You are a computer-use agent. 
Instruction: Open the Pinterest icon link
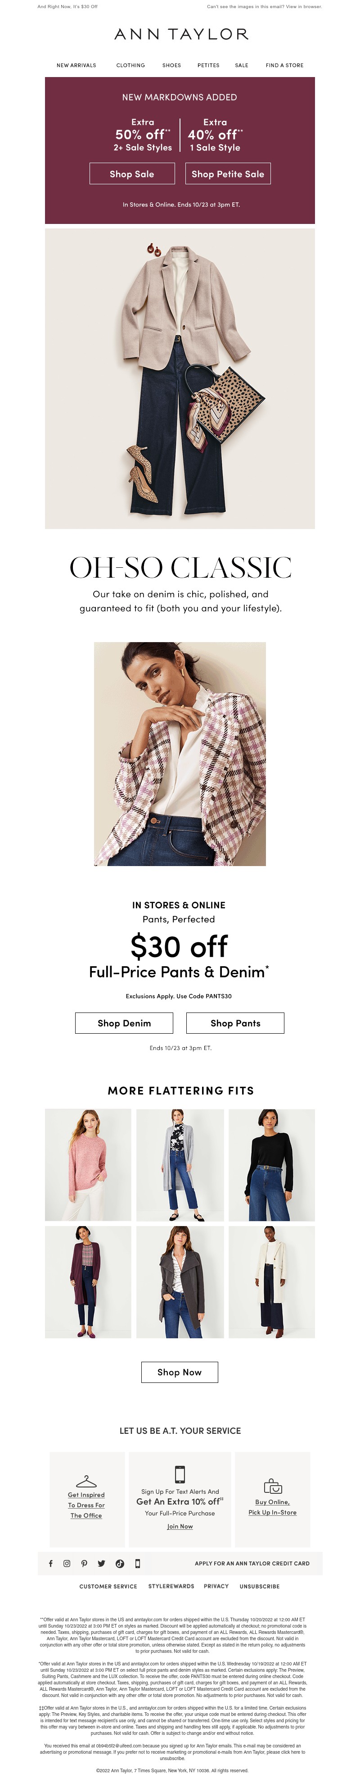pos(84,1563)
